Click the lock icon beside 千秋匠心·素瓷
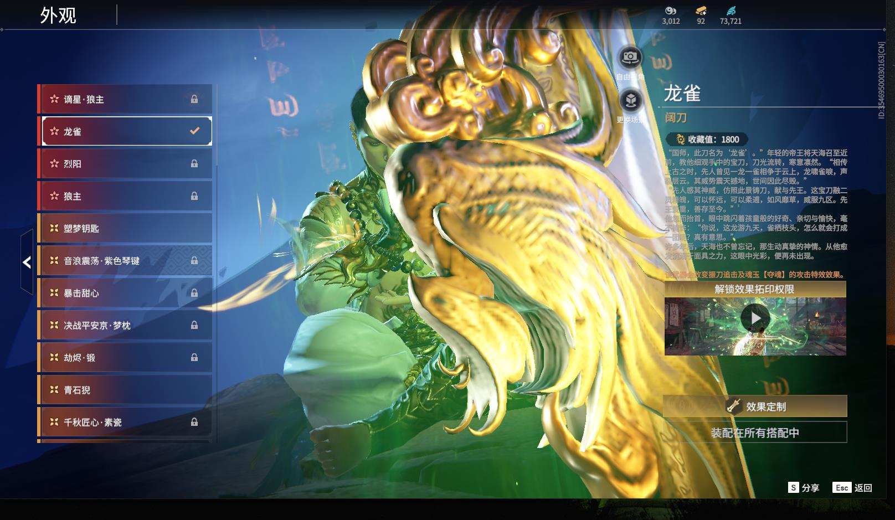This screenshot has width=895, height=520. click(x=194, y=422)
